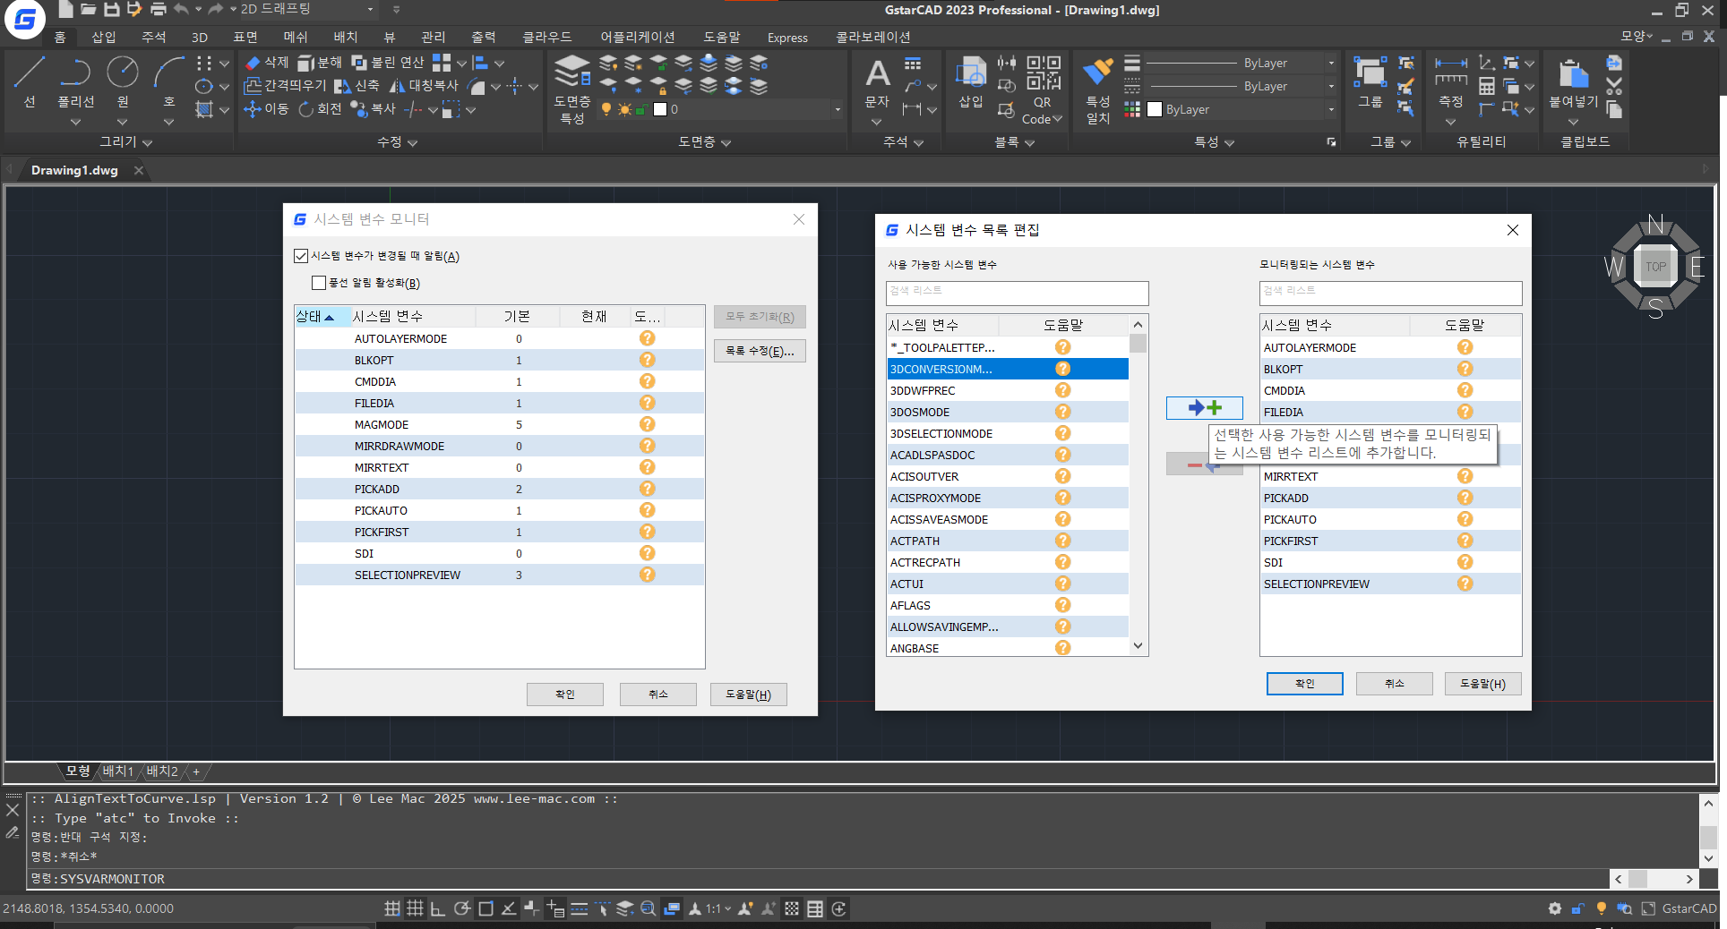This screenshot has width=1727, height=929.
Task: Click the TOP face of view cube
Action: [x=1655, y=267]
